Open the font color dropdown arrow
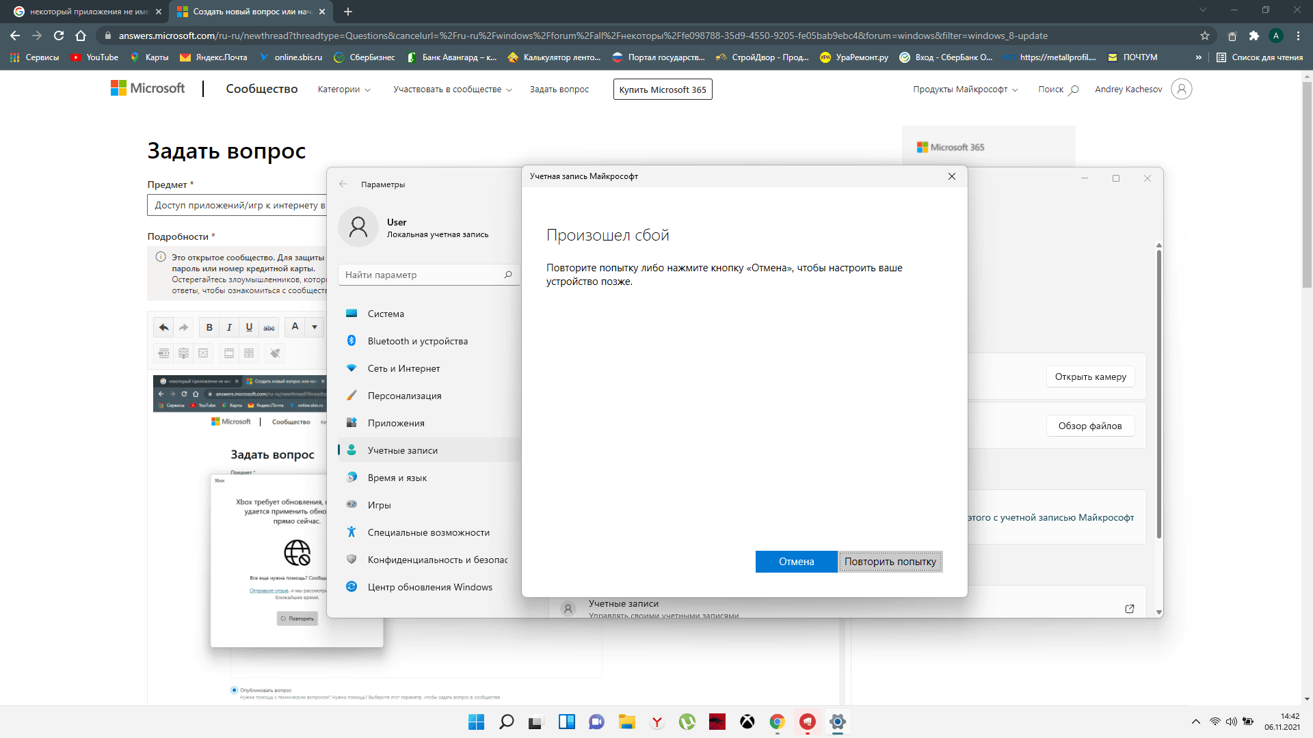Image resolution: width=1313 pixels, height=738 pixels. tap(315, 327)
